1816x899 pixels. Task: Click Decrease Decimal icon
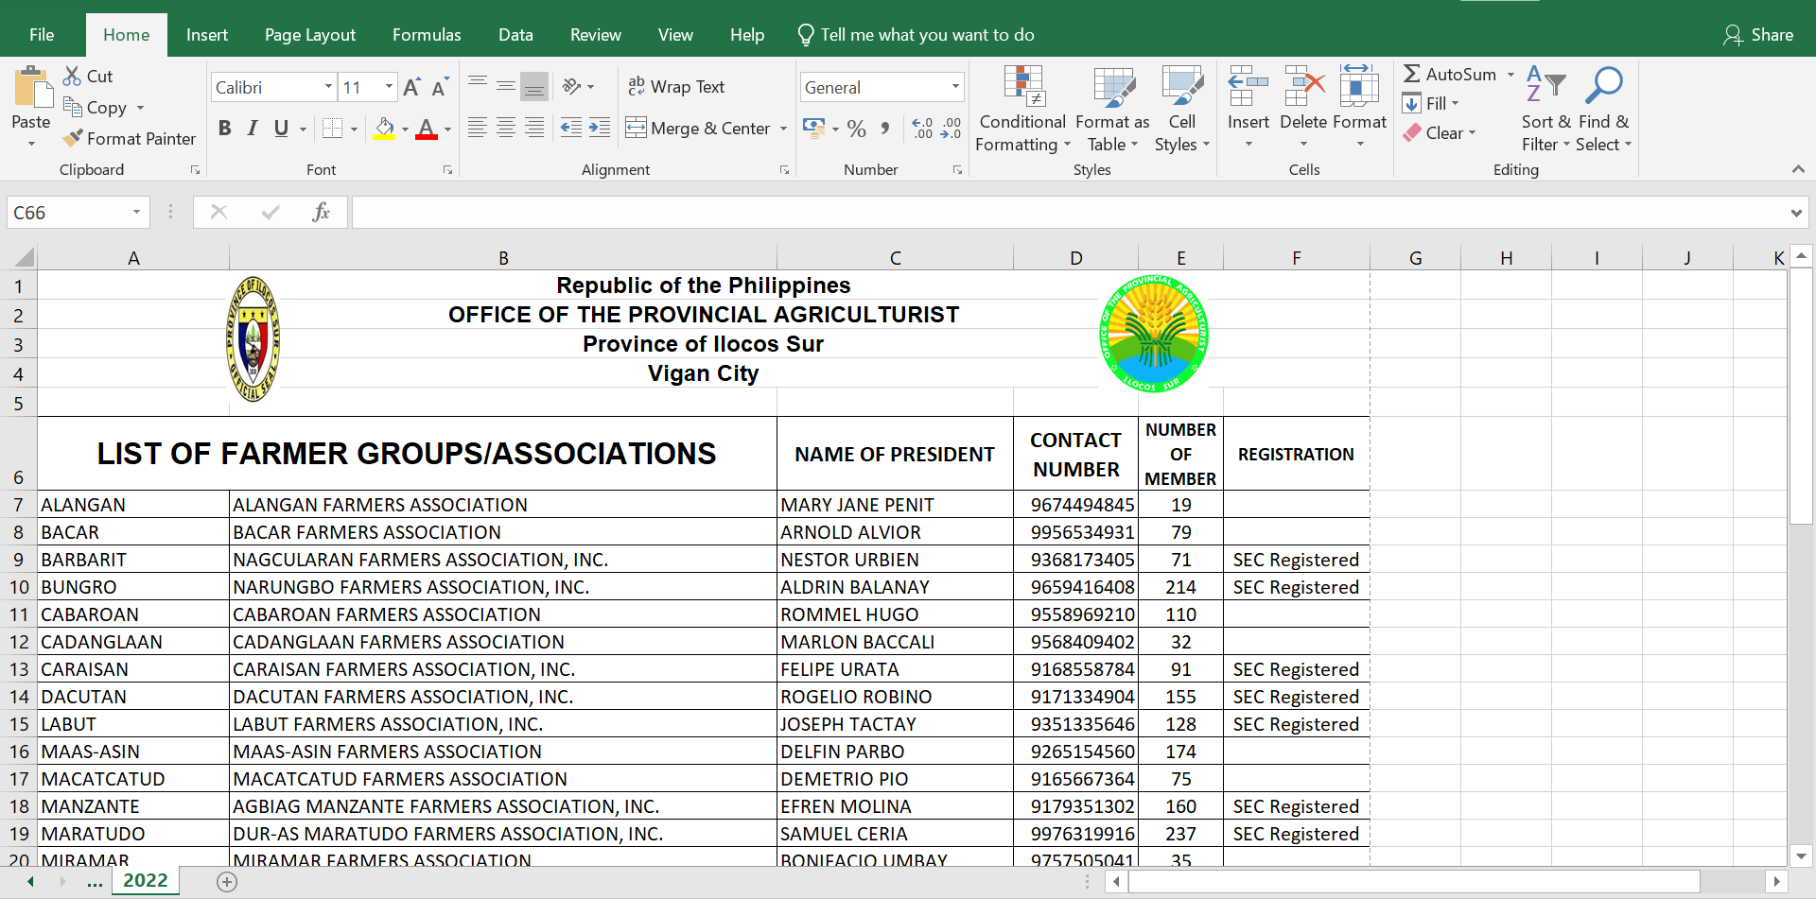click(x=951, y=128)
